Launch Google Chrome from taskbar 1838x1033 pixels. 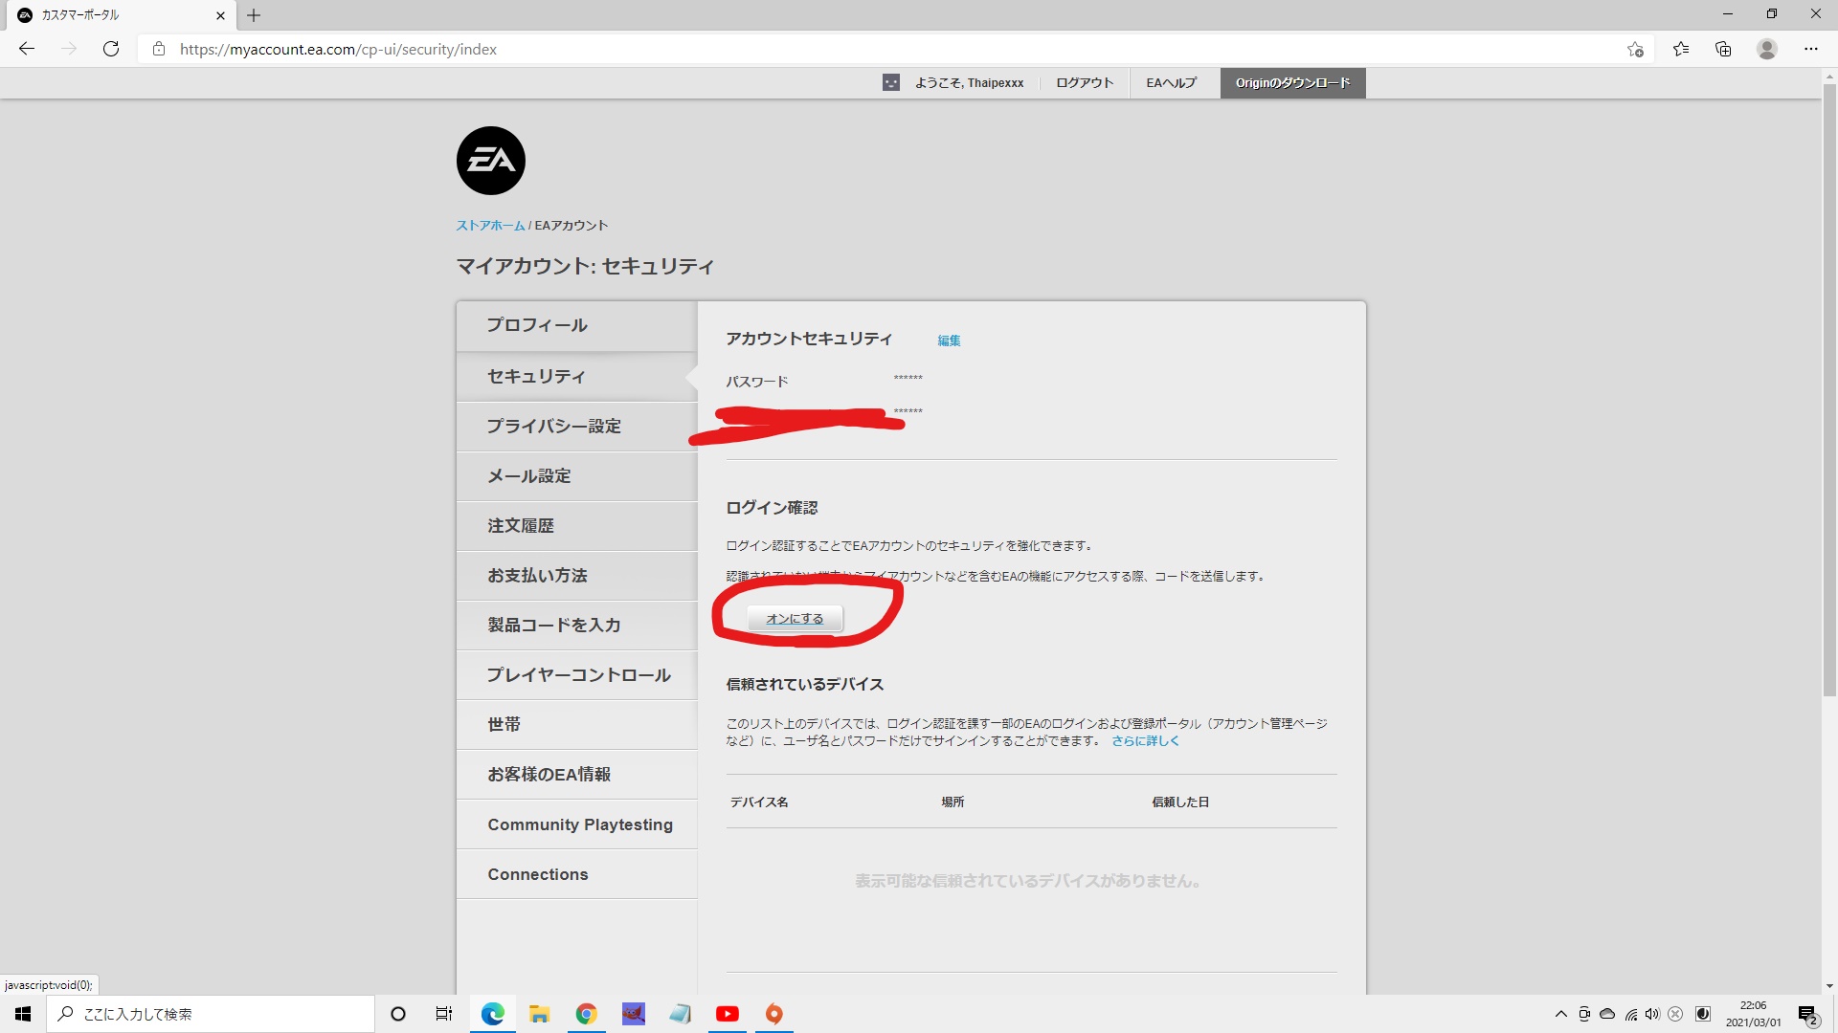coord(586,1014)
